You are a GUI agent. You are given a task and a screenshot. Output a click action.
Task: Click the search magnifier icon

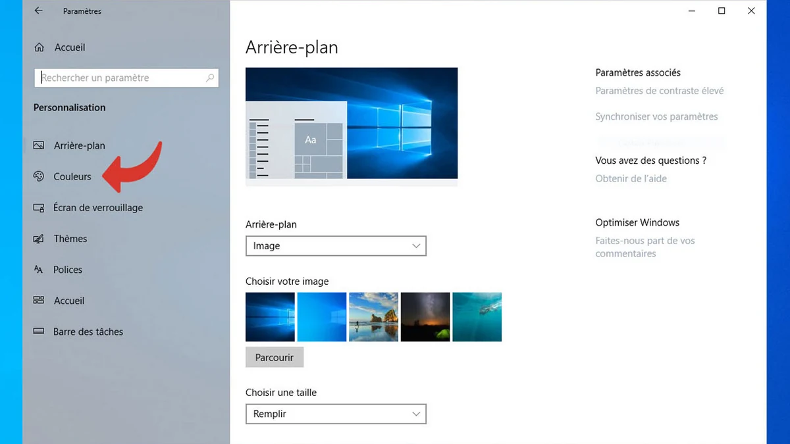tap(210, 78)
